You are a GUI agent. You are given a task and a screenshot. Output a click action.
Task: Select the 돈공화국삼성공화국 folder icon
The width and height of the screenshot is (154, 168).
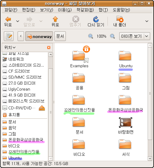click(125, 100)
